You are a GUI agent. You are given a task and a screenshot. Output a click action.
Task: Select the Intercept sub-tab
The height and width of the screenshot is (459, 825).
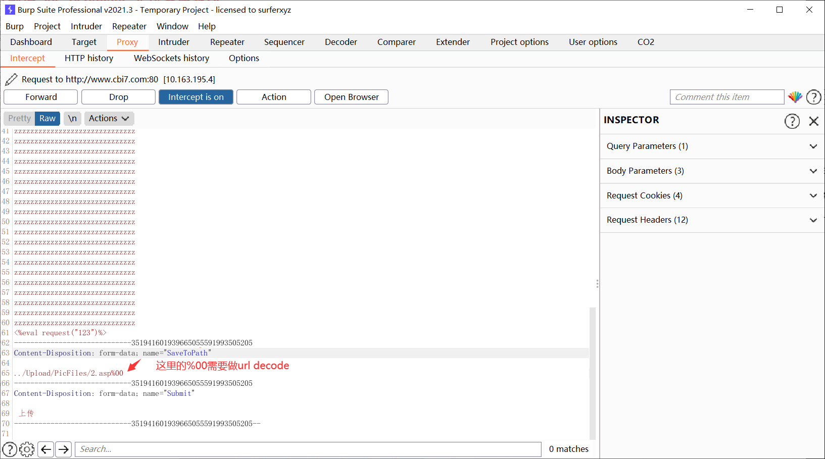pos(27,58)
